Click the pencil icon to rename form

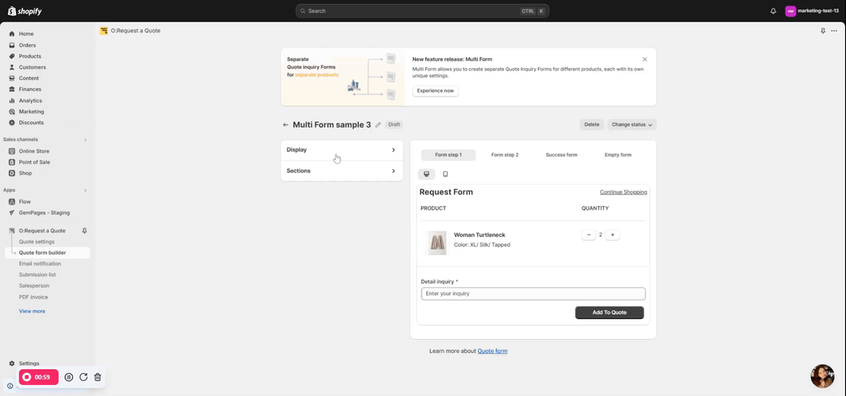(x=378, y=125)
